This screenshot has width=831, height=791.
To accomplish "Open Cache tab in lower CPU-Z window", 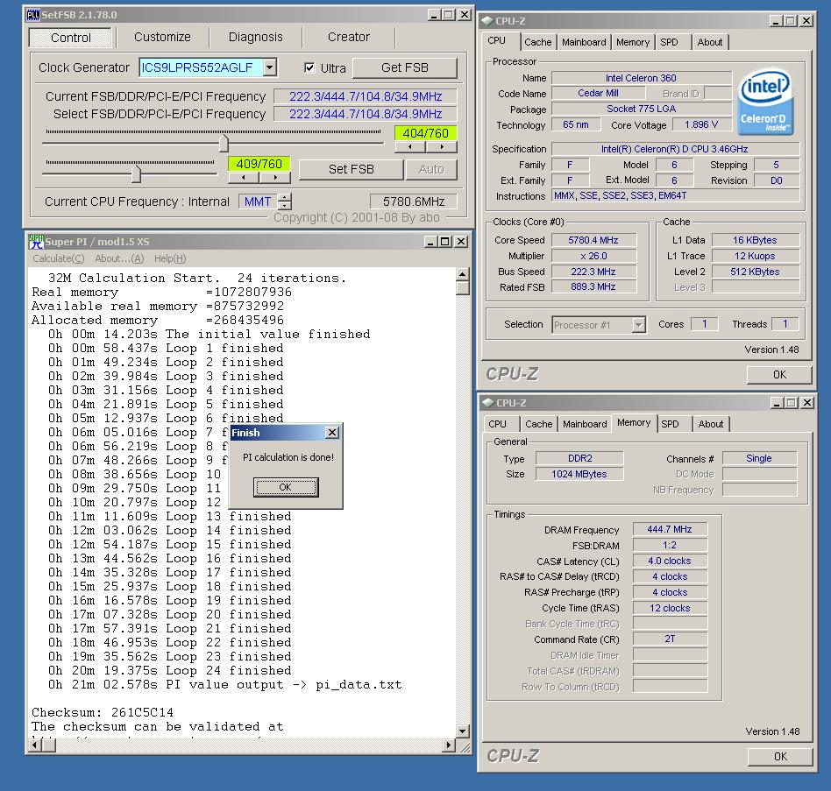I will point(539,424).
